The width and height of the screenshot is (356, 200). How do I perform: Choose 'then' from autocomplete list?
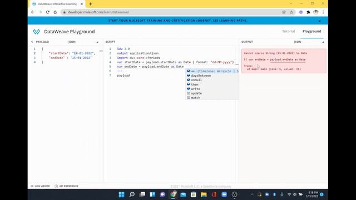pyautogui.click(x=212, y=84)
